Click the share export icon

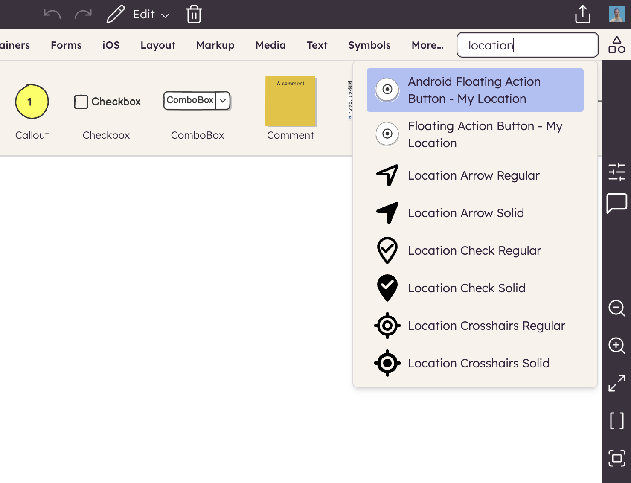click(x=582, y=15)
